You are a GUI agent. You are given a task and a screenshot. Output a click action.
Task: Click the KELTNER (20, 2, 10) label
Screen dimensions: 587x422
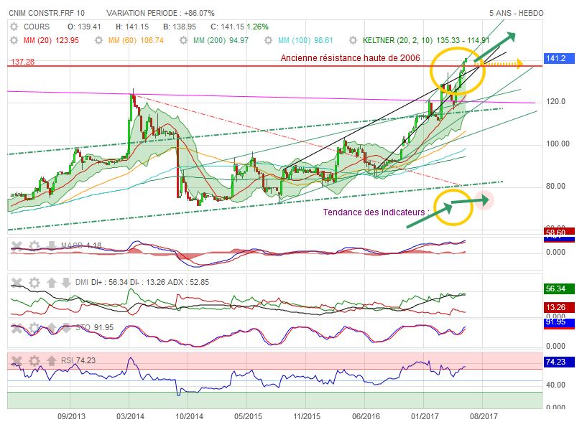coord(398,40)
